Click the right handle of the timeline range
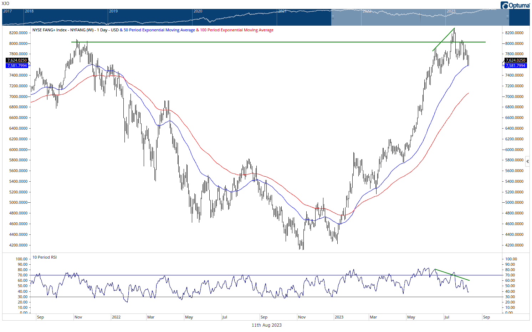Image resolution: width=532 pixels, height=332 pixels. coord(507,17)
